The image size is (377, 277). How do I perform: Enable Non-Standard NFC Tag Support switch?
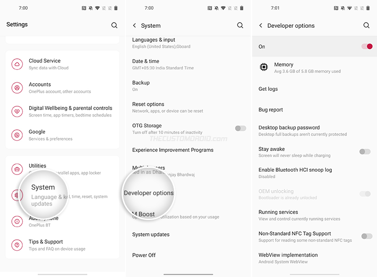coord(367,236)
